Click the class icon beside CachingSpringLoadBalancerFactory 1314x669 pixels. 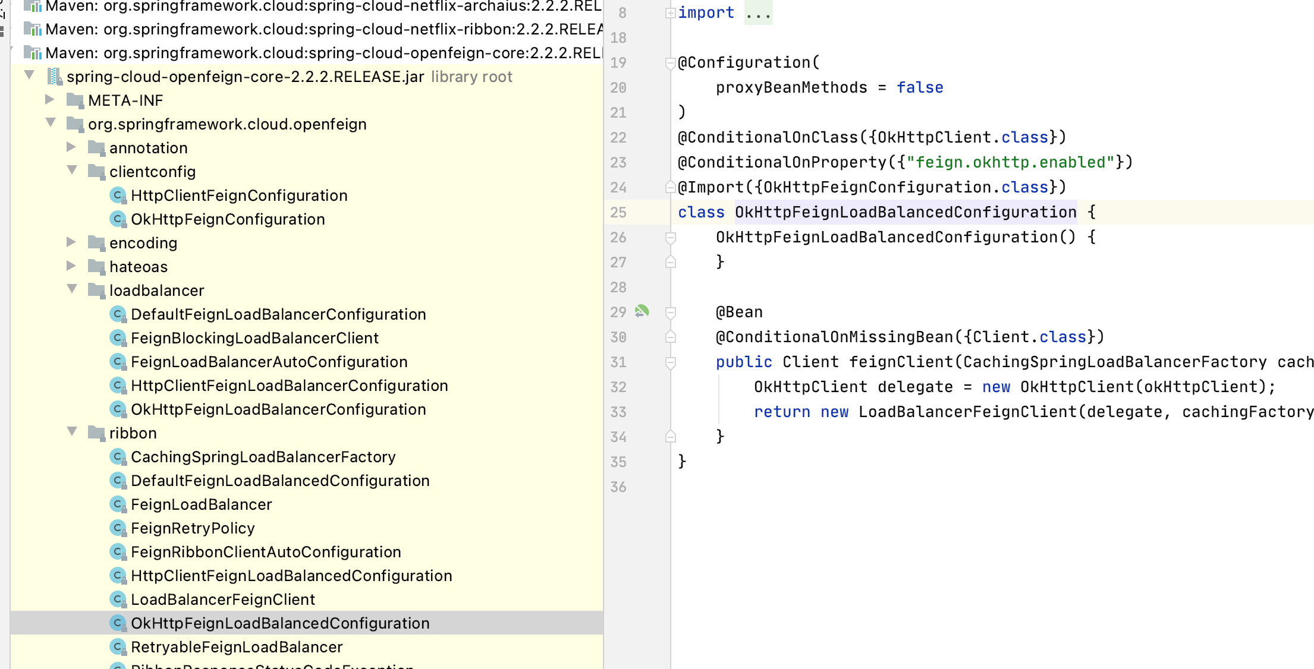tap(118, 457)
